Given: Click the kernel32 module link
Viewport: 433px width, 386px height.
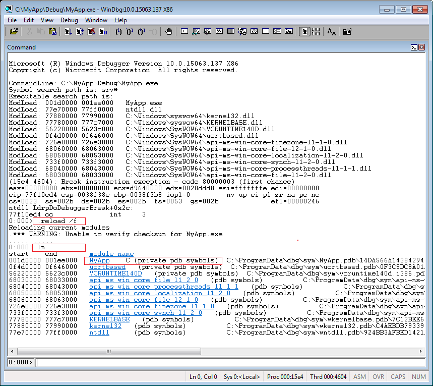Looking at the screenshot, I should coord(105,326).
